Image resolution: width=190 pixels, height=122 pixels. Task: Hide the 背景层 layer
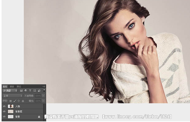[x=4, y=112]
